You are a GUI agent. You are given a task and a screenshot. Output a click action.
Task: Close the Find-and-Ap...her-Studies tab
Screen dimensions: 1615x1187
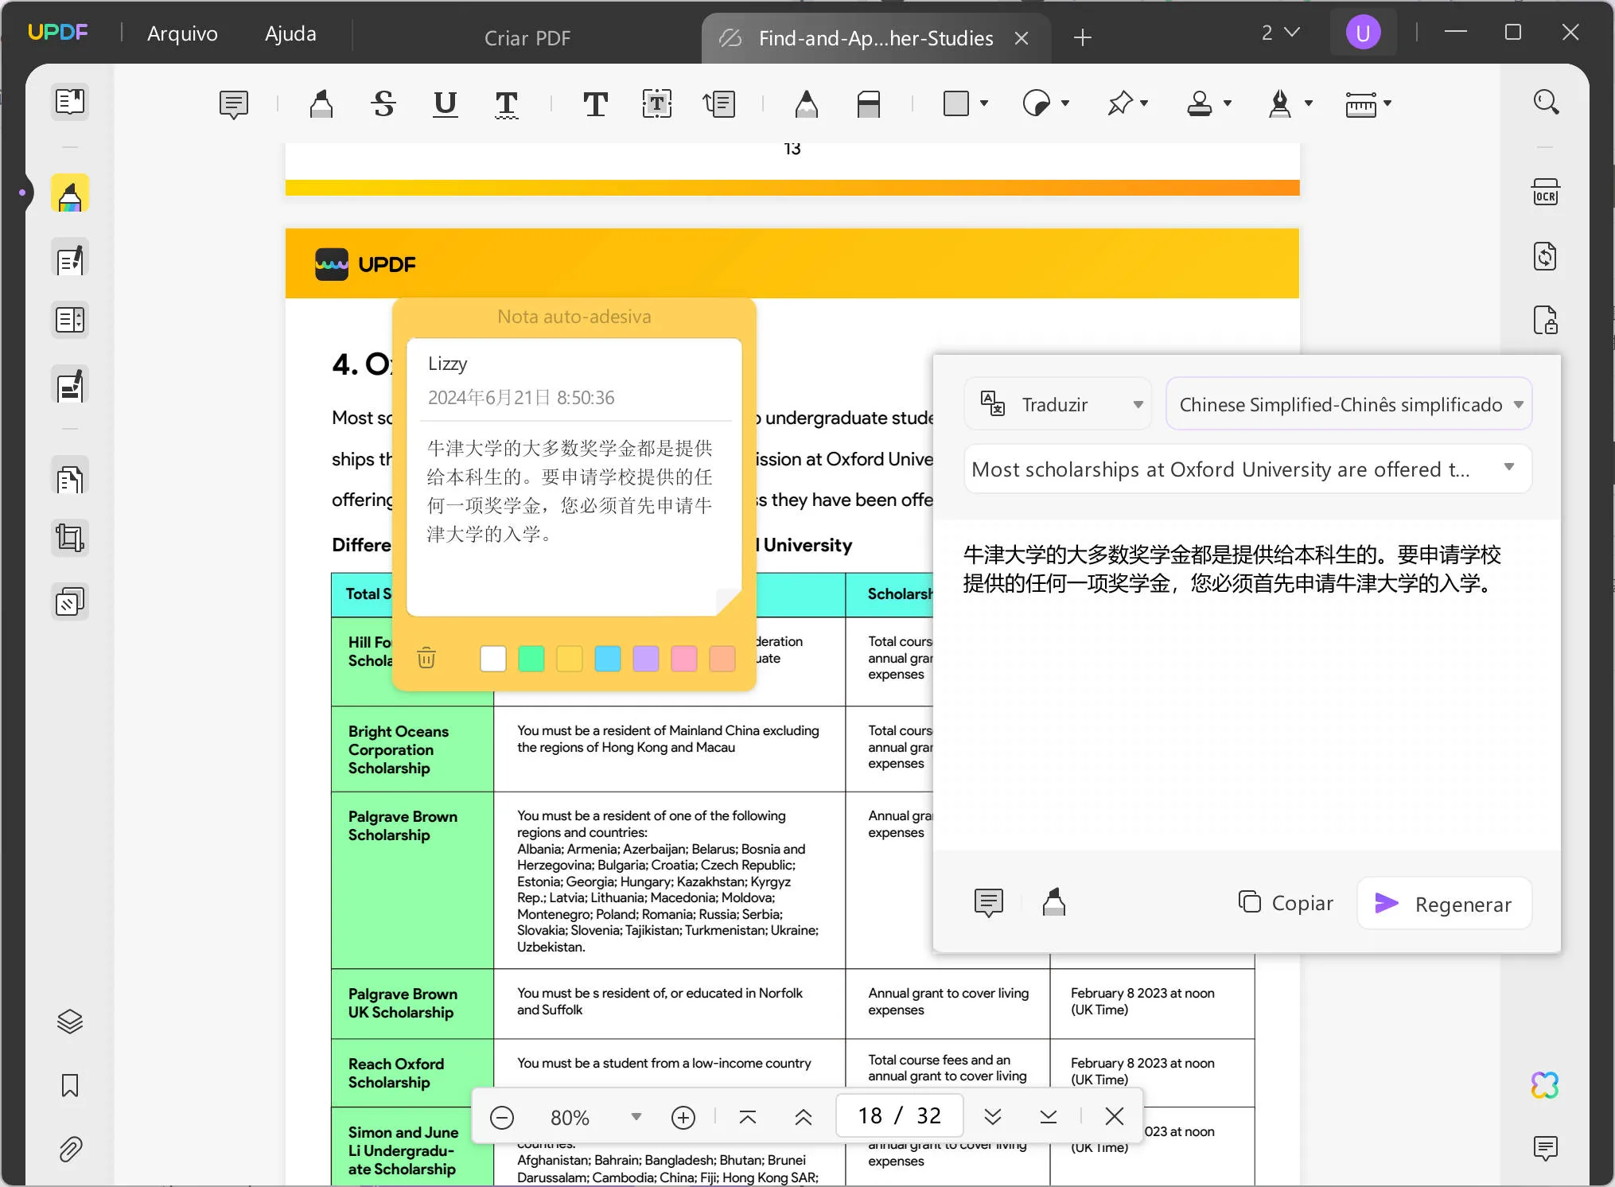pyautogui.click(x=1022, y=38)
